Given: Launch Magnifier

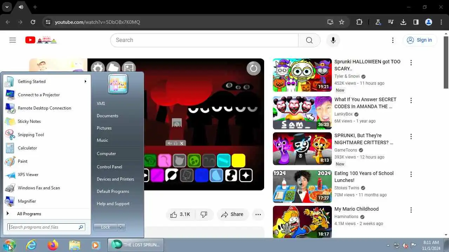Looking at the screenshot, I should 46,201.
